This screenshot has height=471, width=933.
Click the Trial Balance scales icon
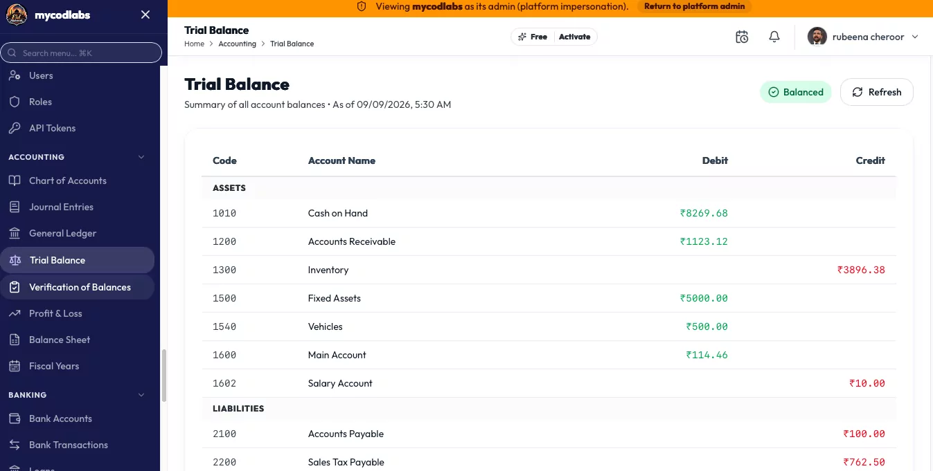[15, 260]
